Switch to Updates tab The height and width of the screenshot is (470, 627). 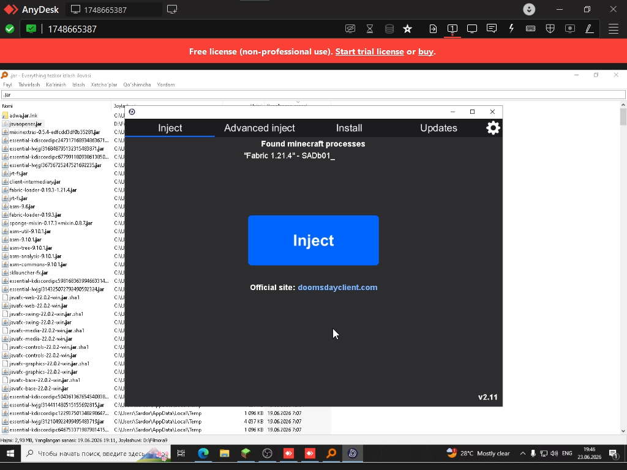[438, 128]
